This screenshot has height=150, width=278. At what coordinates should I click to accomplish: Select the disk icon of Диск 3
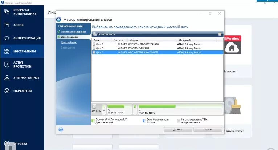point(94,48)
